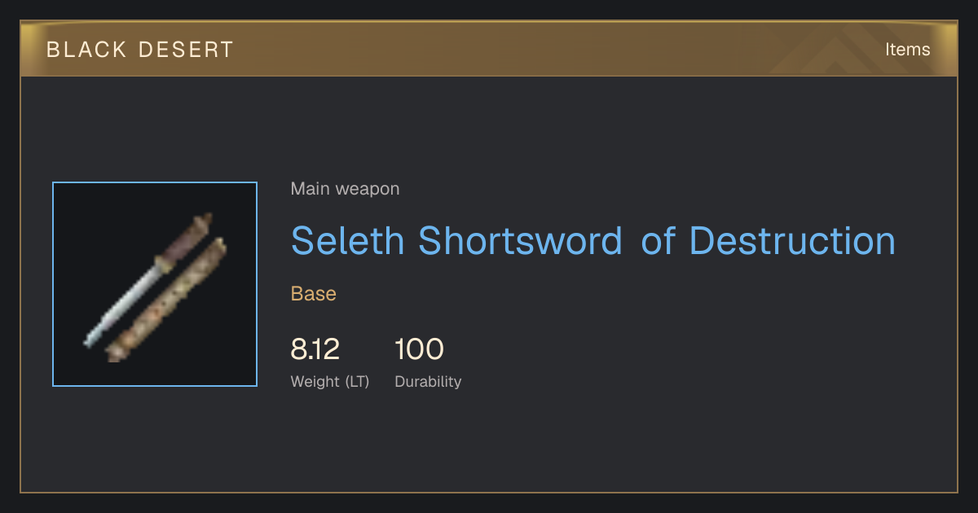The width and height of the screenshot is (978, 513).
Task: Select the Seleth Shortsword of Destruction title
Action: (x=593, y=240)
